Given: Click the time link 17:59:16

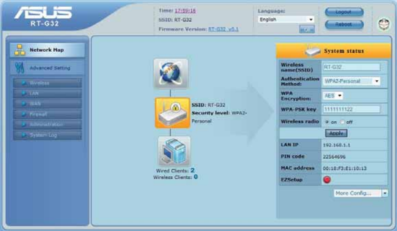Looking at the screenshot, I should (185, 10).
